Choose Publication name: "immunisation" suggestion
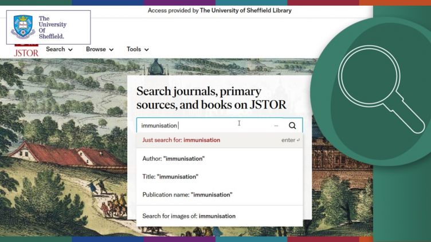The image size is (431, 242). [x=220, y=195]
